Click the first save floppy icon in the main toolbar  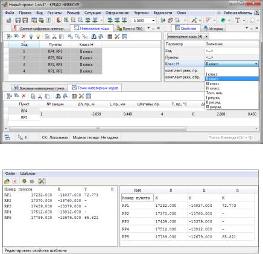tap(18, 20)
